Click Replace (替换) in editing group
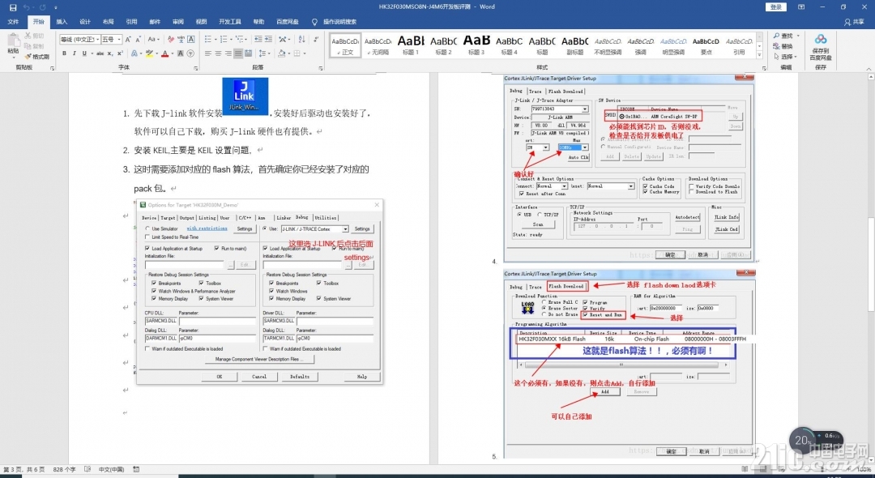This screenshot has height=478, width=875. (783, 46)
